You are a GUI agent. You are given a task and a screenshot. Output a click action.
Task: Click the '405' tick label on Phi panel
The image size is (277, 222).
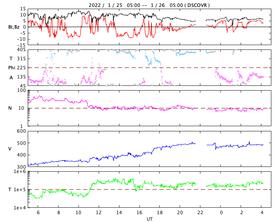(x=21, y=50)
